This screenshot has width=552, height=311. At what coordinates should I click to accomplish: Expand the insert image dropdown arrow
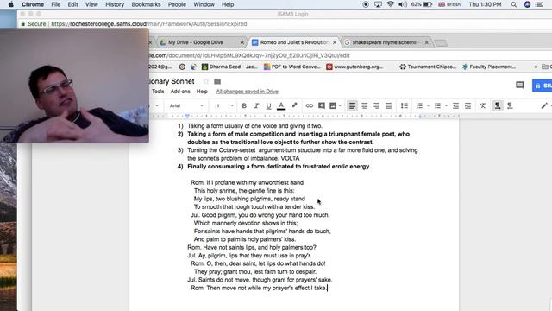pos(340,105)
